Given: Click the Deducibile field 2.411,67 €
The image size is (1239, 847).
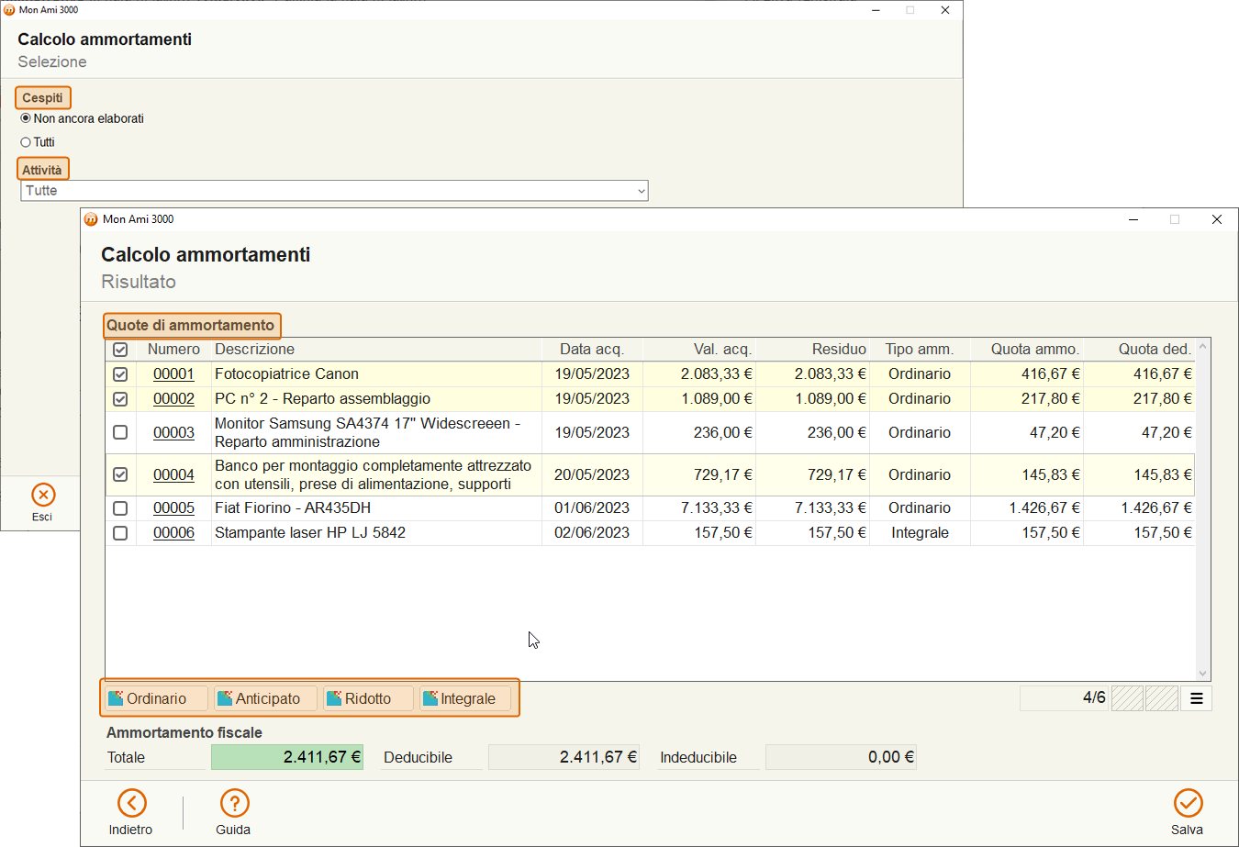Looking at the screenshot, I should coord(564,757).
